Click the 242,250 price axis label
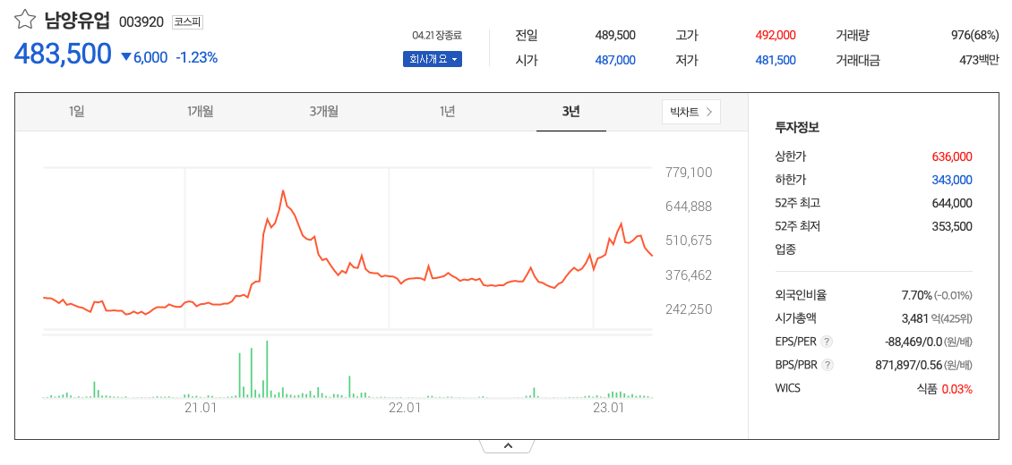The height and width of the screenshot is (465, 1012). [x=689, y=309]
